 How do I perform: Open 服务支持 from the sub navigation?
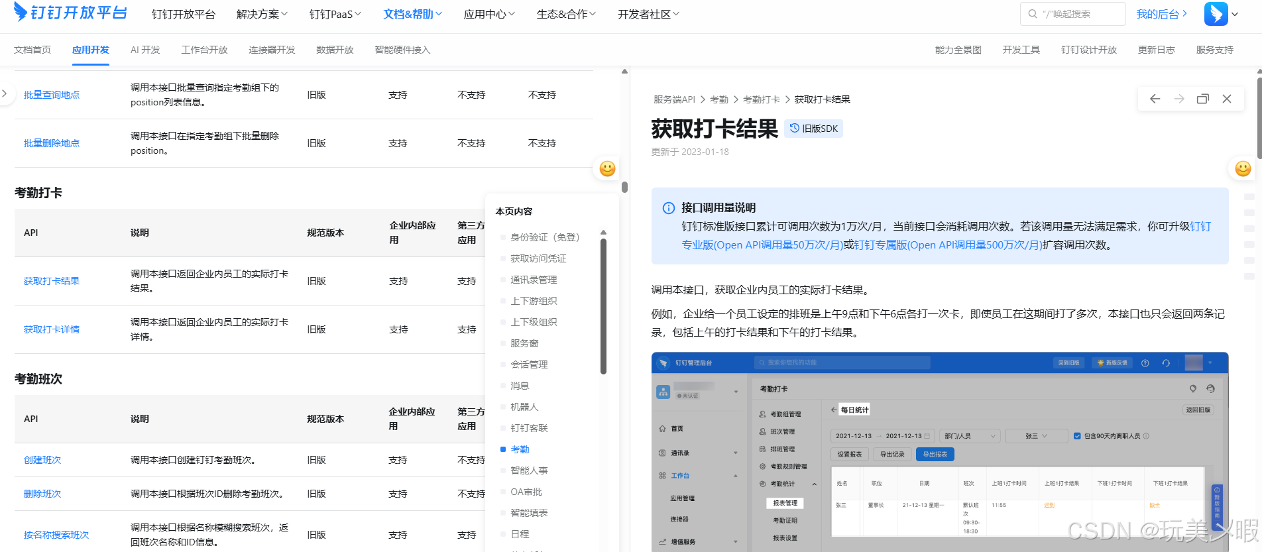click(1214, 50)
